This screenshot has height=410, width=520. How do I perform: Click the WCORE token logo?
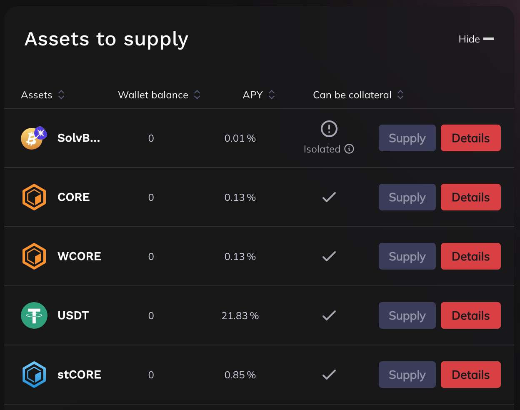34,256
